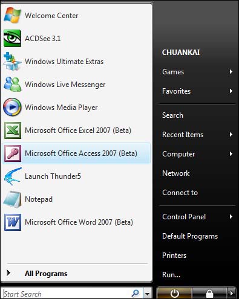The width and height of the screenshot is (239, 299).
Task: Launch Excel 2007 from its green icon
Action: (x=13, y=130)
